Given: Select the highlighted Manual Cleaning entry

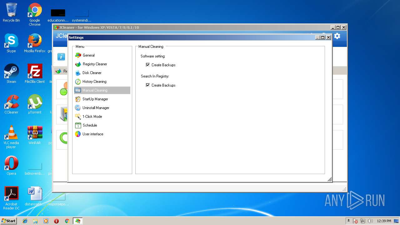Looking at the screenshot, I should tap(102, 90).
